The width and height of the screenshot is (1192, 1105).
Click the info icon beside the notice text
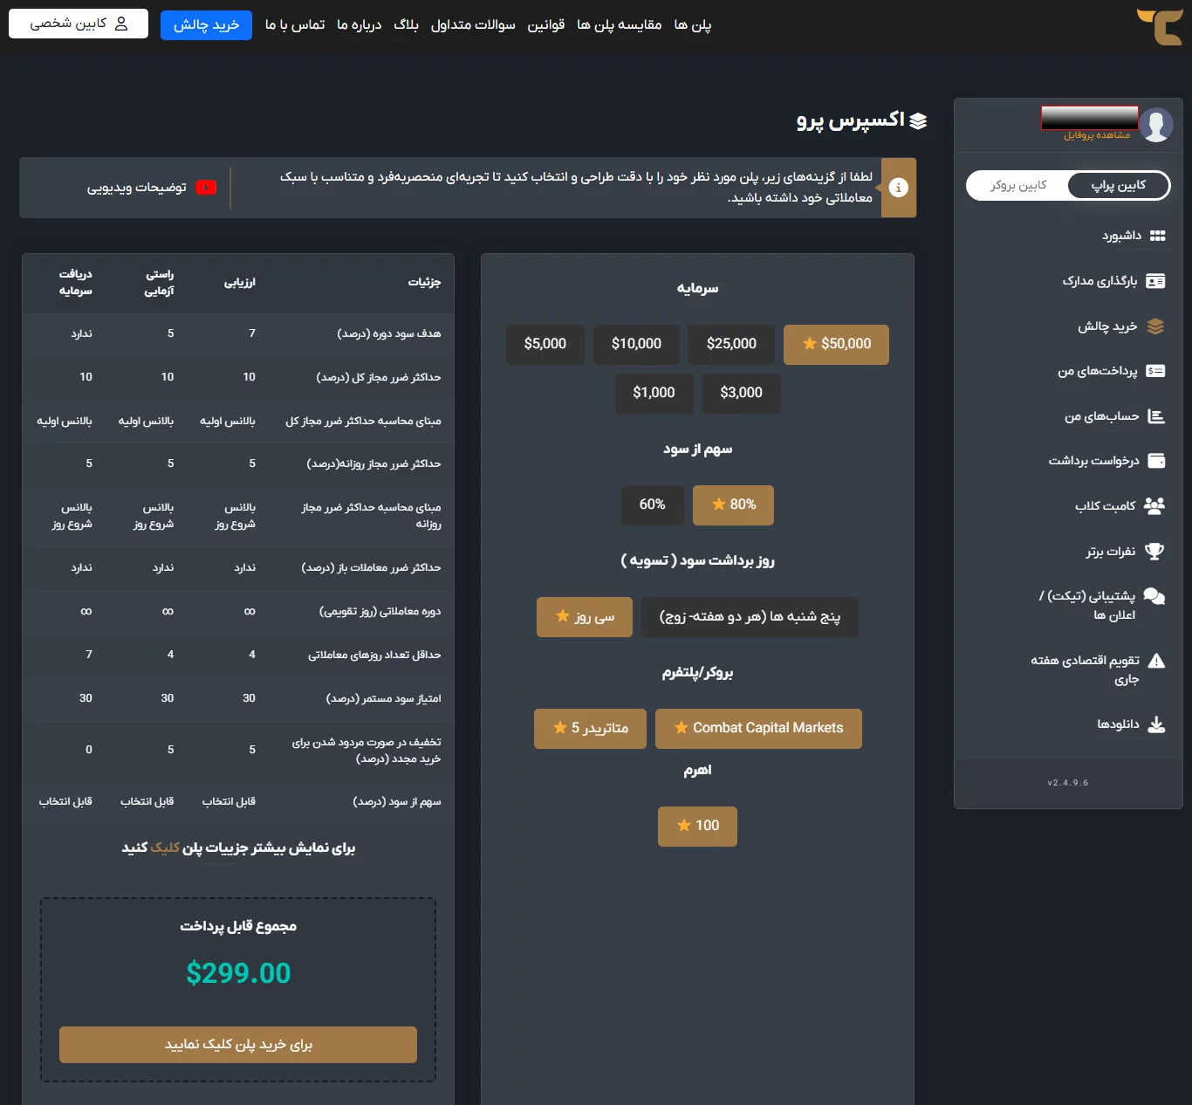[899, 188]
